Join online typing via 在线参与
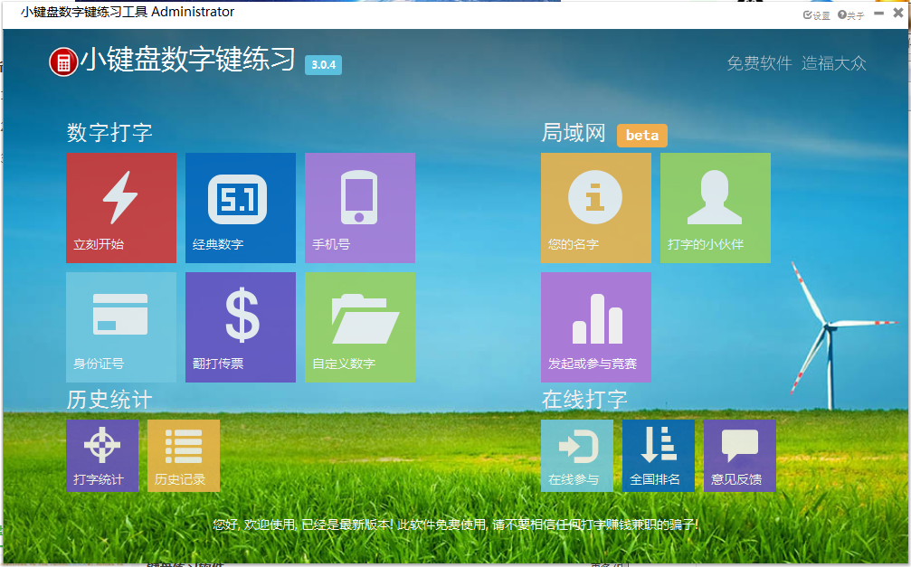The image size is (911, 567). [x=576, y=455]
